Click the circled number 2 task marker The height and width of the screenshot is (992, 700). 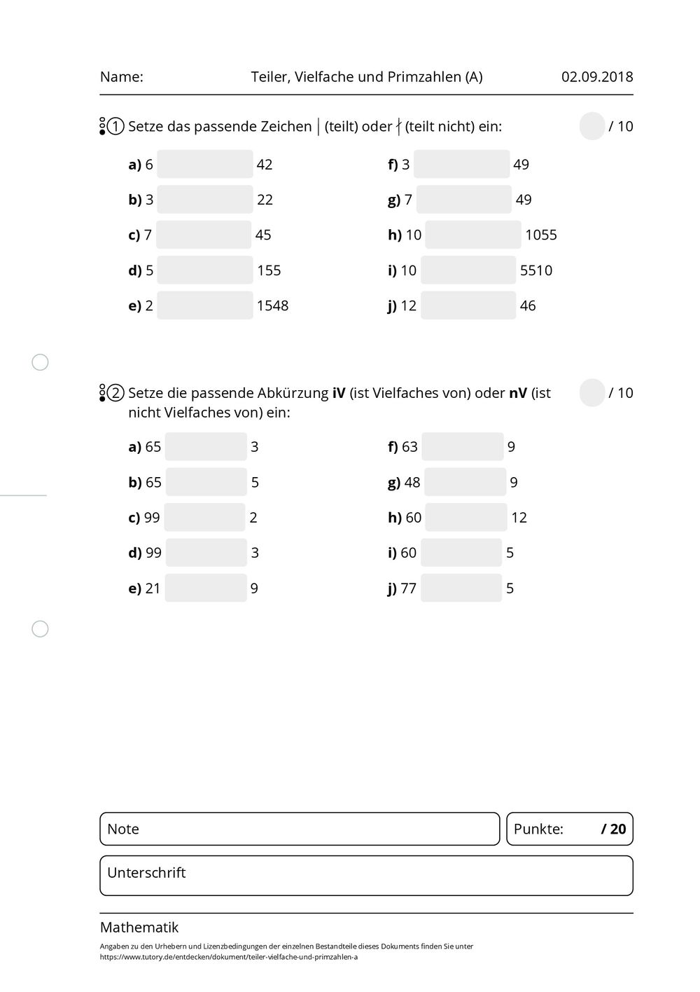[116, 393]
